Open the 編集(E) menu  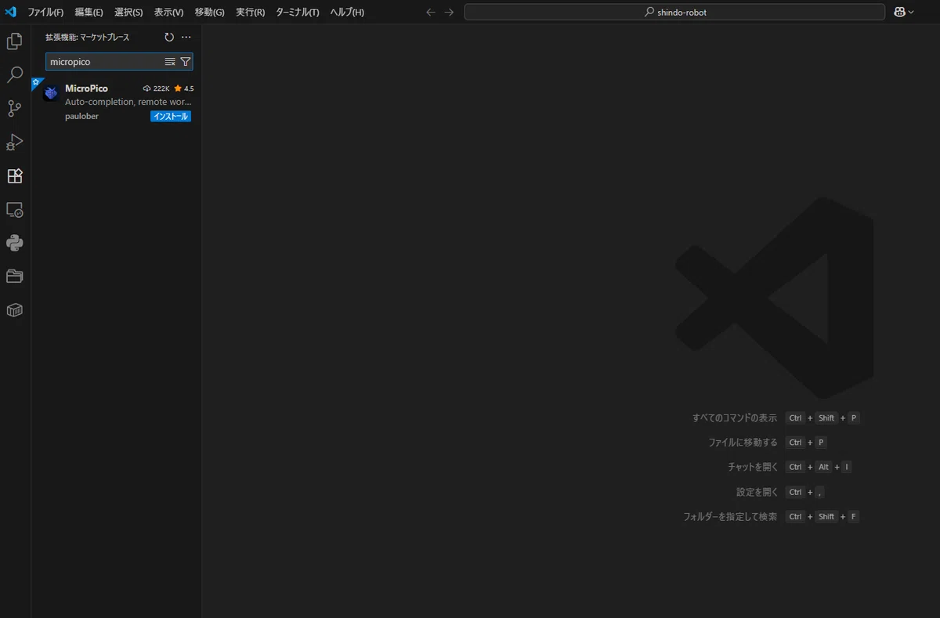click(89, 13)
